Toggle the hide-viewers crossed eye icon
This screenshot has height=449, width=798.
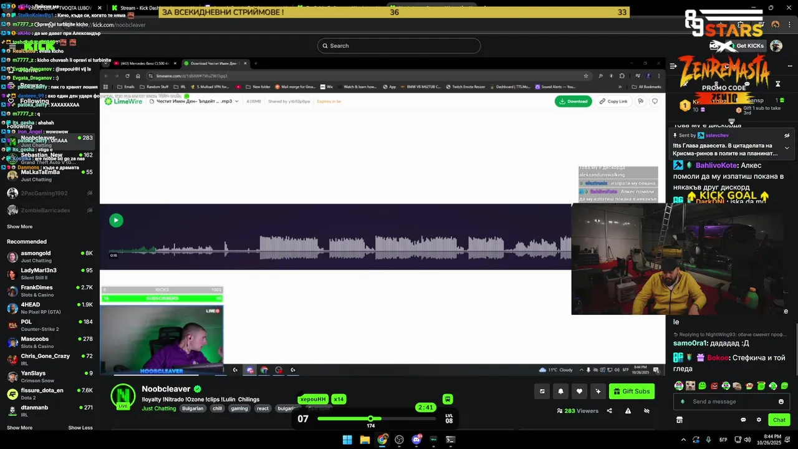coord(647,411)
